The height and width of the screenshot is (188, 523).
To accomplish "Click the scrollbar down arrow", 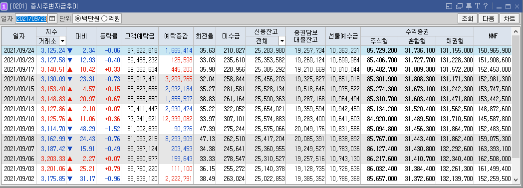I will pos(516,180).
